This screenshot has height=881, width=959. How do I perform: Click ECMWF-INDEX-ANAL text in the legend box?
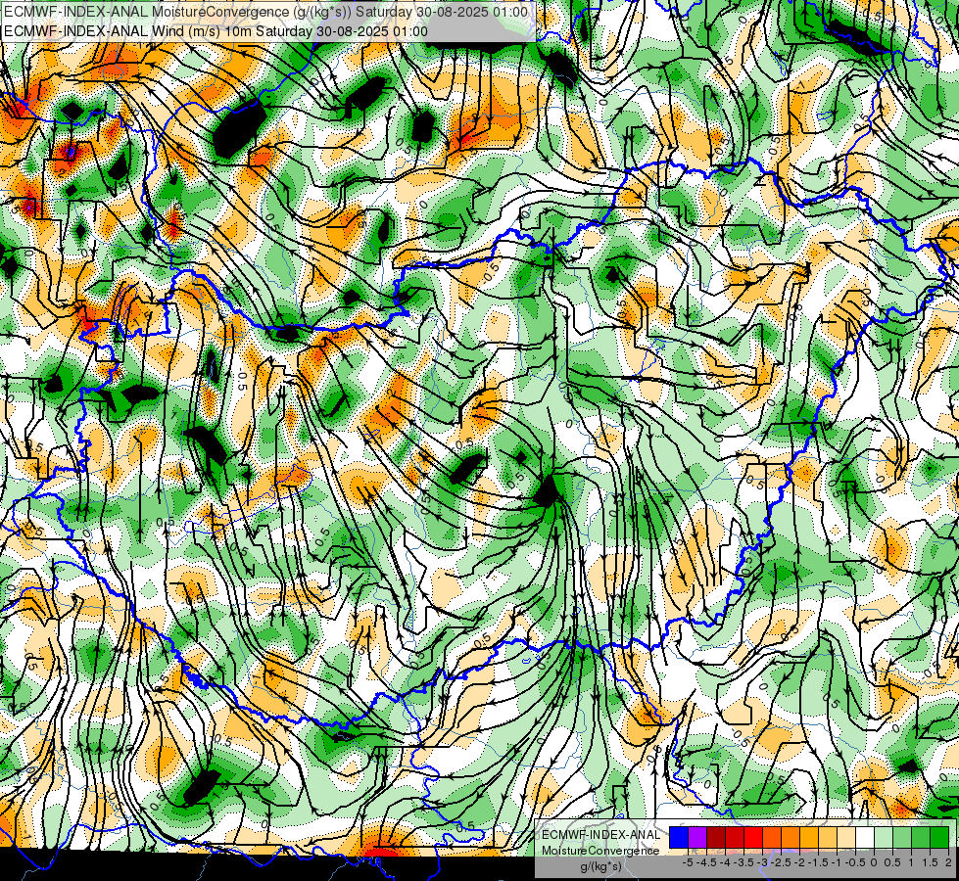click(x=600, y=835)
